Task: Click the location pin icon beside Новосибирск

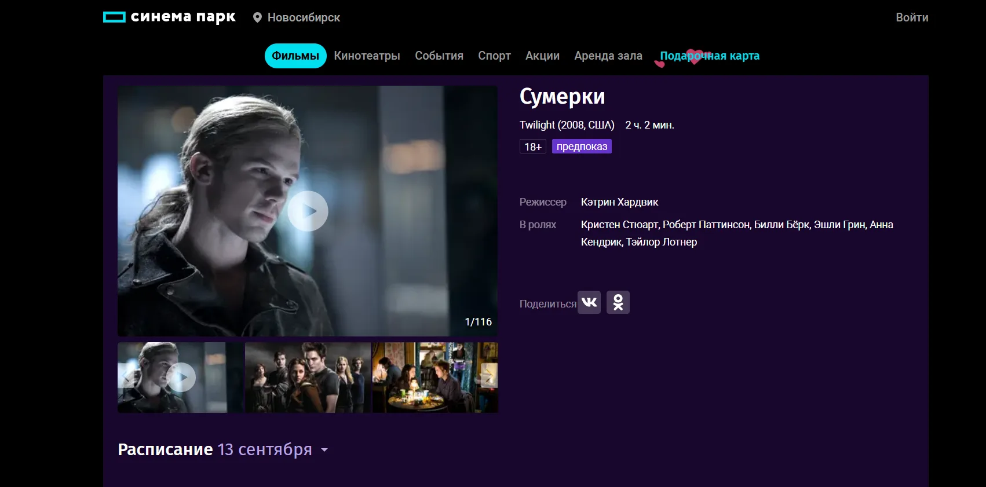Action: click(258, 17)
